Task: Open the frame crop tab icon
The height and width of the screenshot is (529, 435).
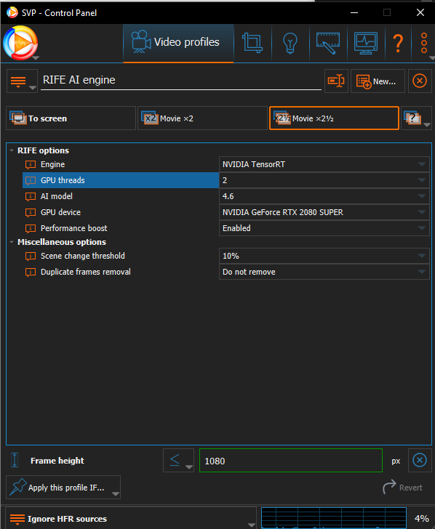Action: click(252, 43)
